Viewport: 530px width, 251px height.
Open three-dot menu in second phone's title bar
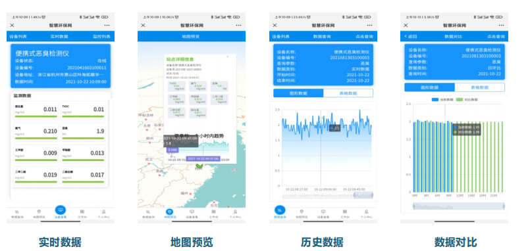(x=238, y=26)
